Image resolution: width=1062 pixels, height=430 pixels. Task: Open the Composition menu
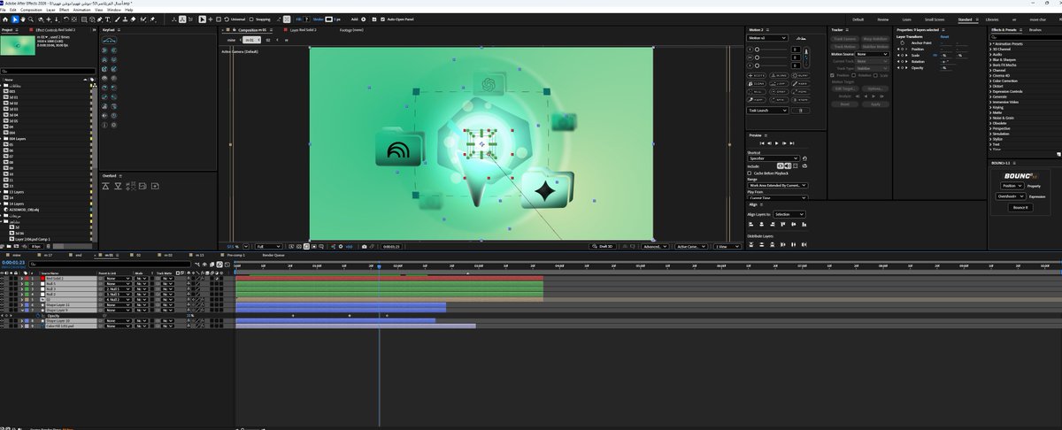31,10
